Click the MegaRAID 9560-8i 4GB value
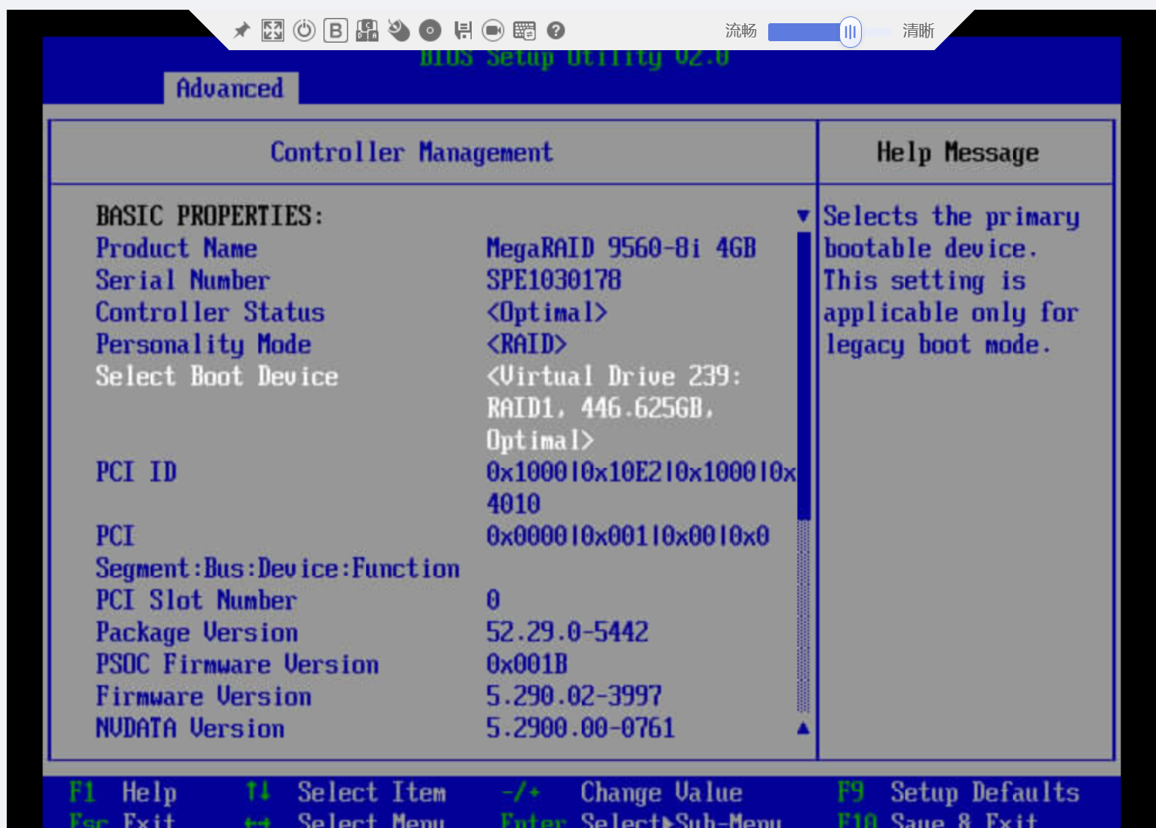1156x828 pixels. (621, 248)
